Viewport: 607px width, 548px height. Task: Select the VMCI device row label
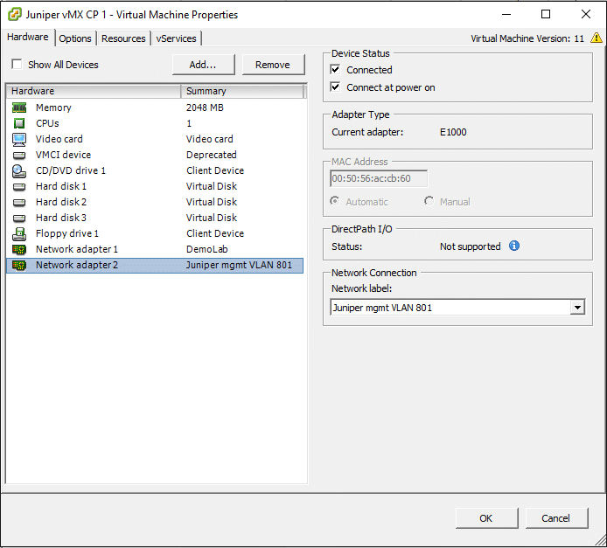click(x=63, y=155)
